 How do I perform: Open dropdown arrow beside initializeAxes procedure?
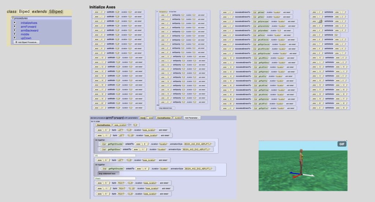click(15, 23)
